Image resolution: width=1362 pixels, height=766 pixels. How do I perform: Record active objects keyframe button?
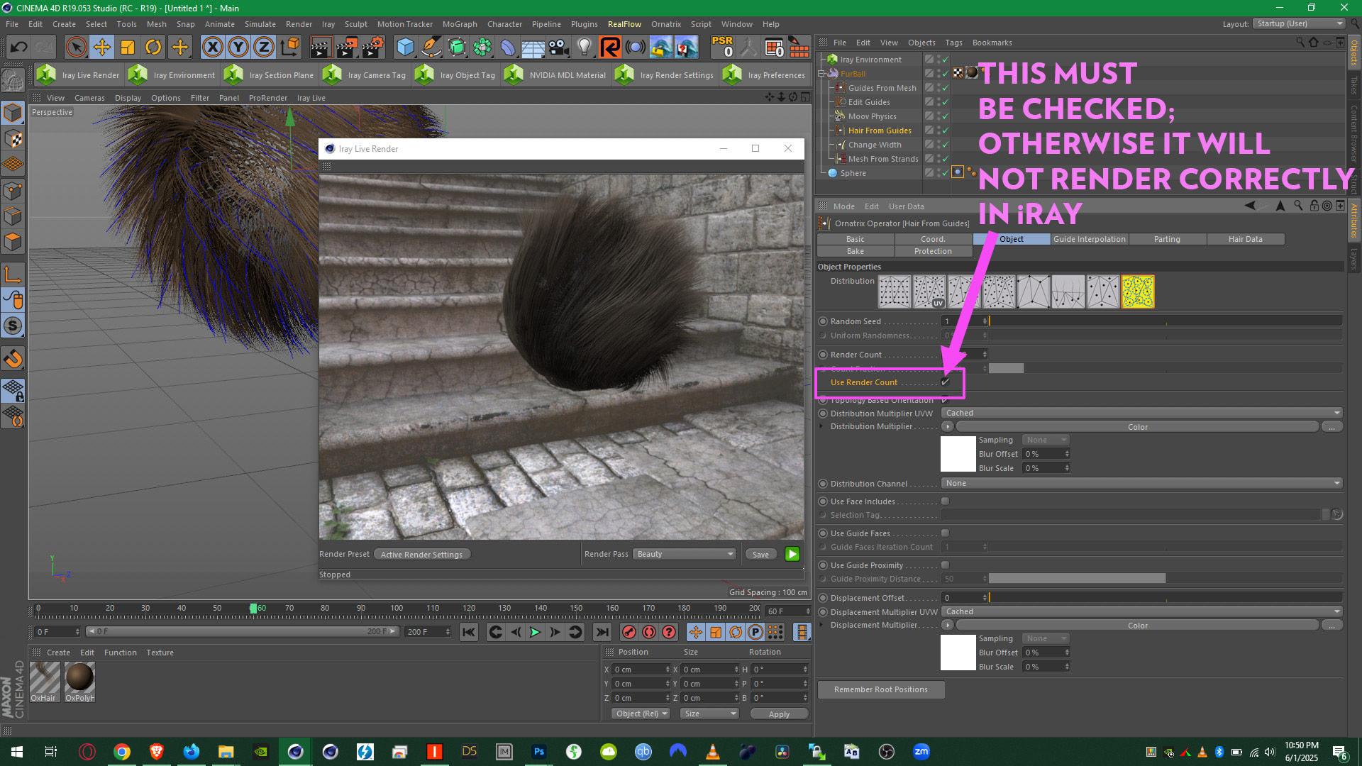tap(629, 632)
